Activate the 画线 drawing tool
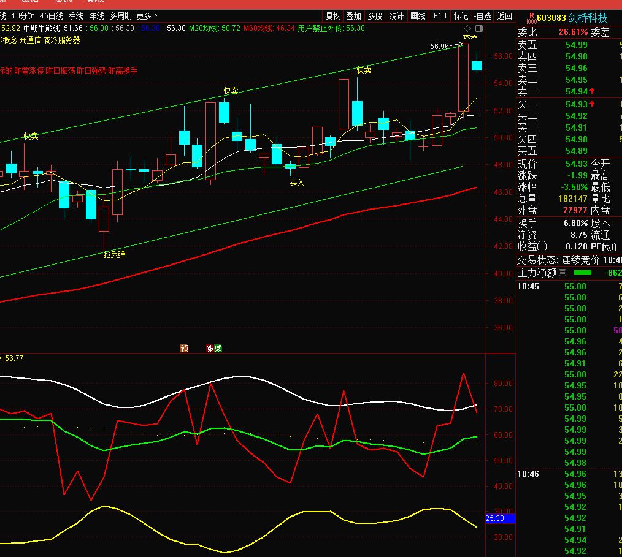This screenshot has width=622, height=557. point(418,17)
